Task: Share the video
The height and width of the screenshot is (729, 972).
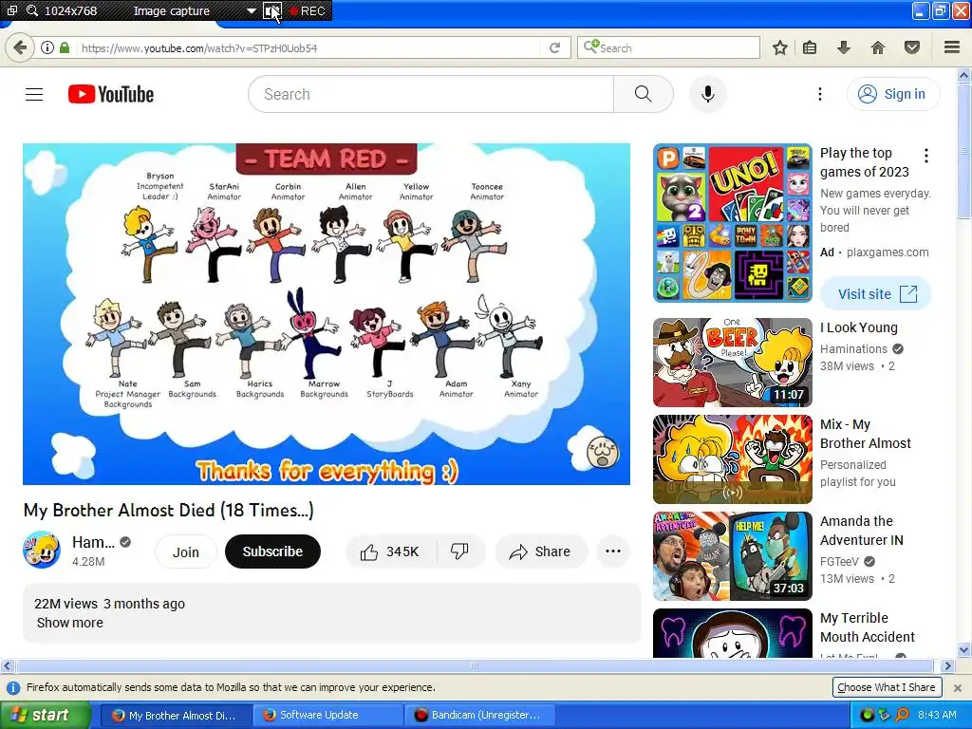Action: coord(540,551)
